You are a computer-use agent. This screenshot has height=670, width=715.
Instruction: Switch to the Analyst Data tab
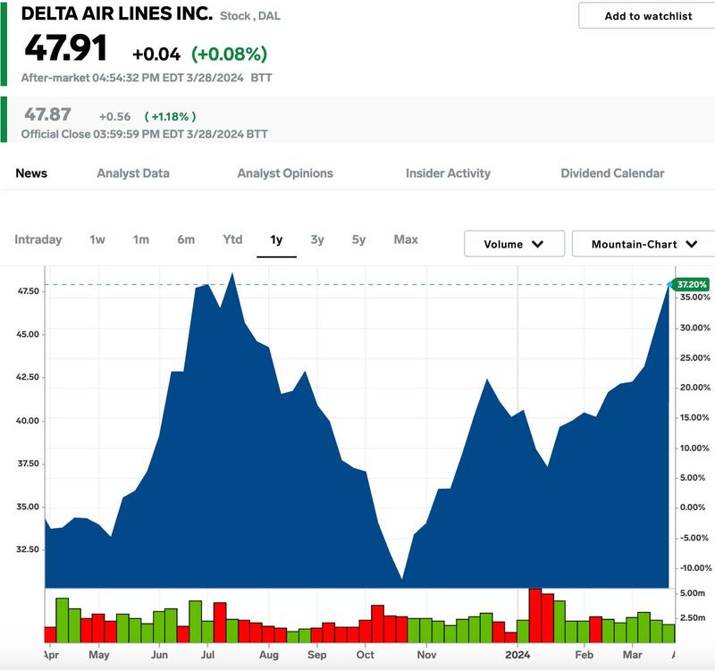tap(133, 173)
